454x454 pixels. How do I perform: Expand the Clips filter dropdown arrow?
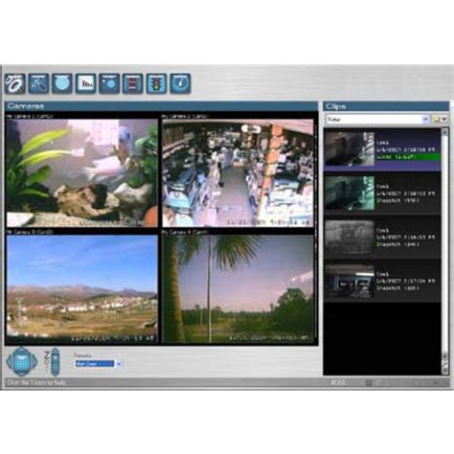click(425, 120)
